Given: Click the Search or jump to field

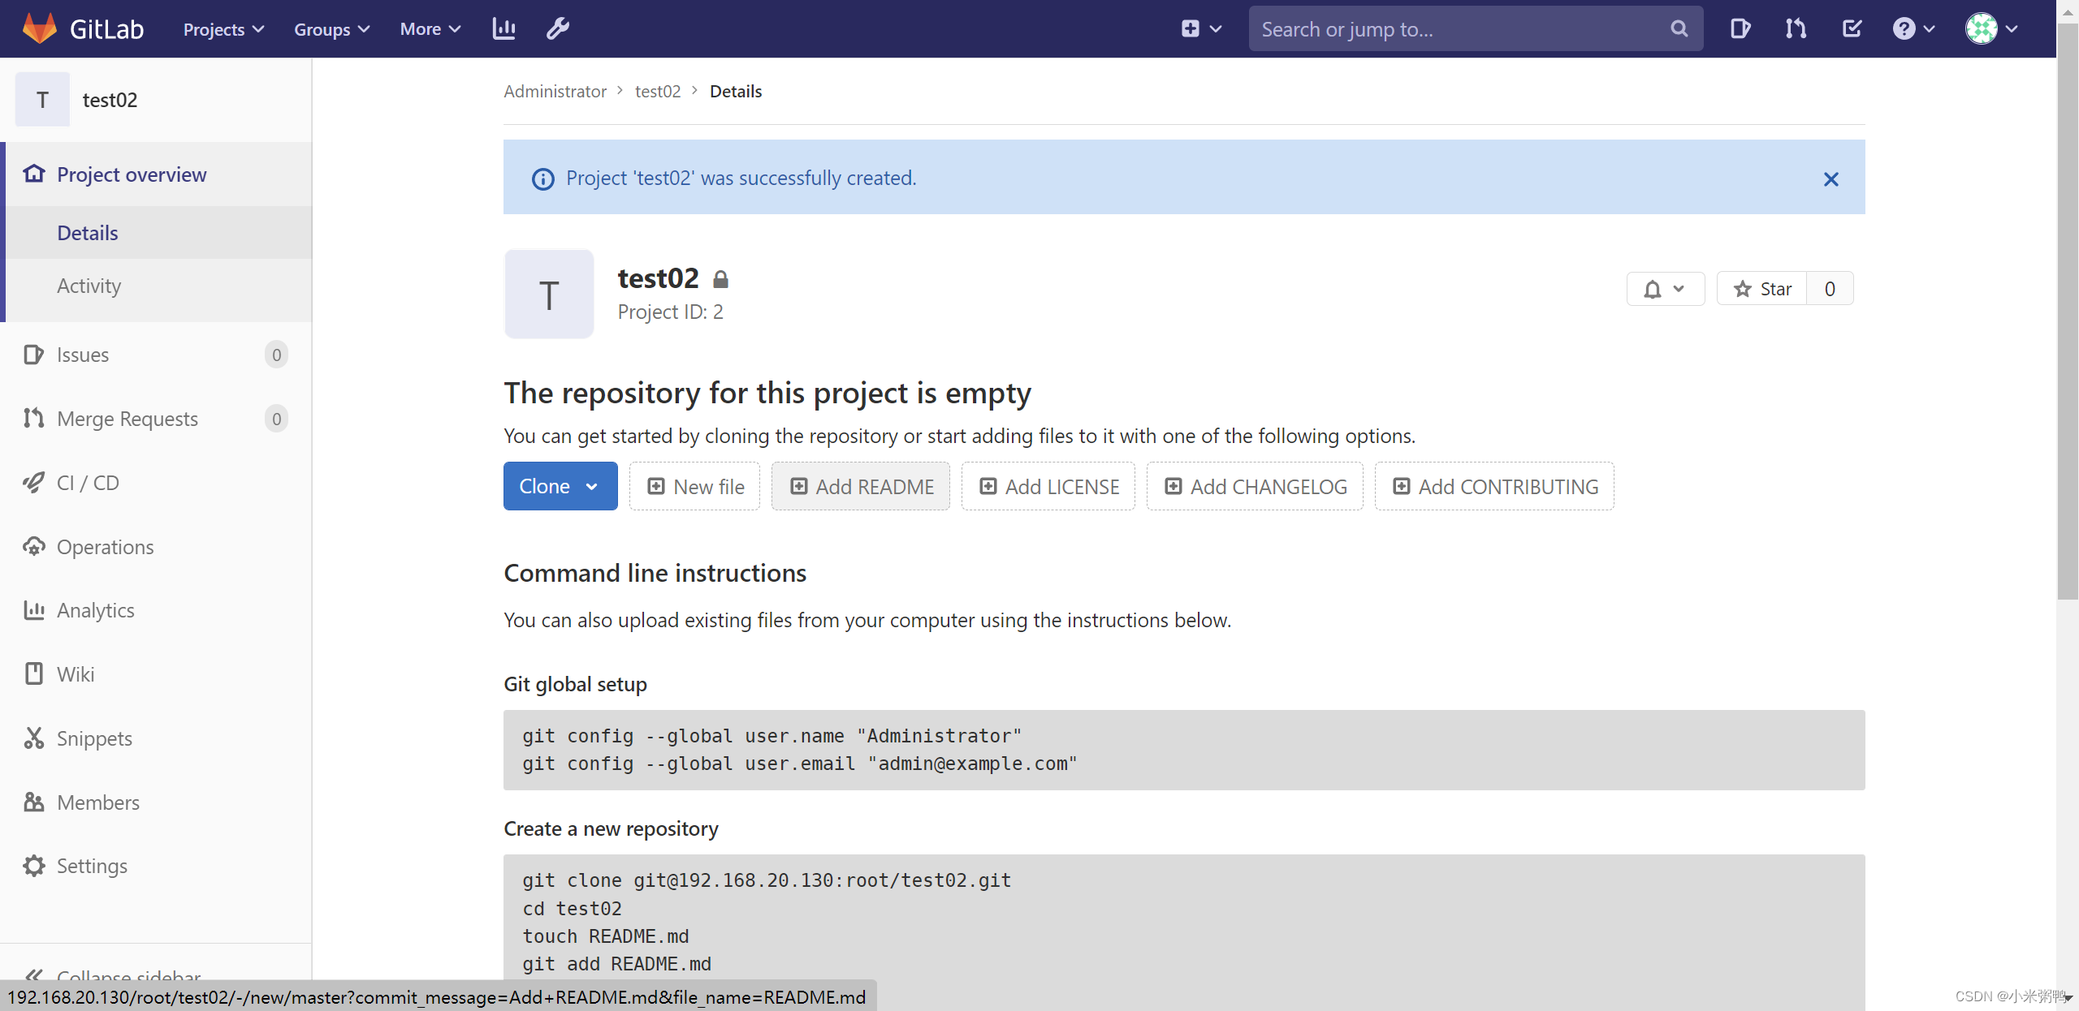Looking at the screenshot, I should click(1458, 29).
